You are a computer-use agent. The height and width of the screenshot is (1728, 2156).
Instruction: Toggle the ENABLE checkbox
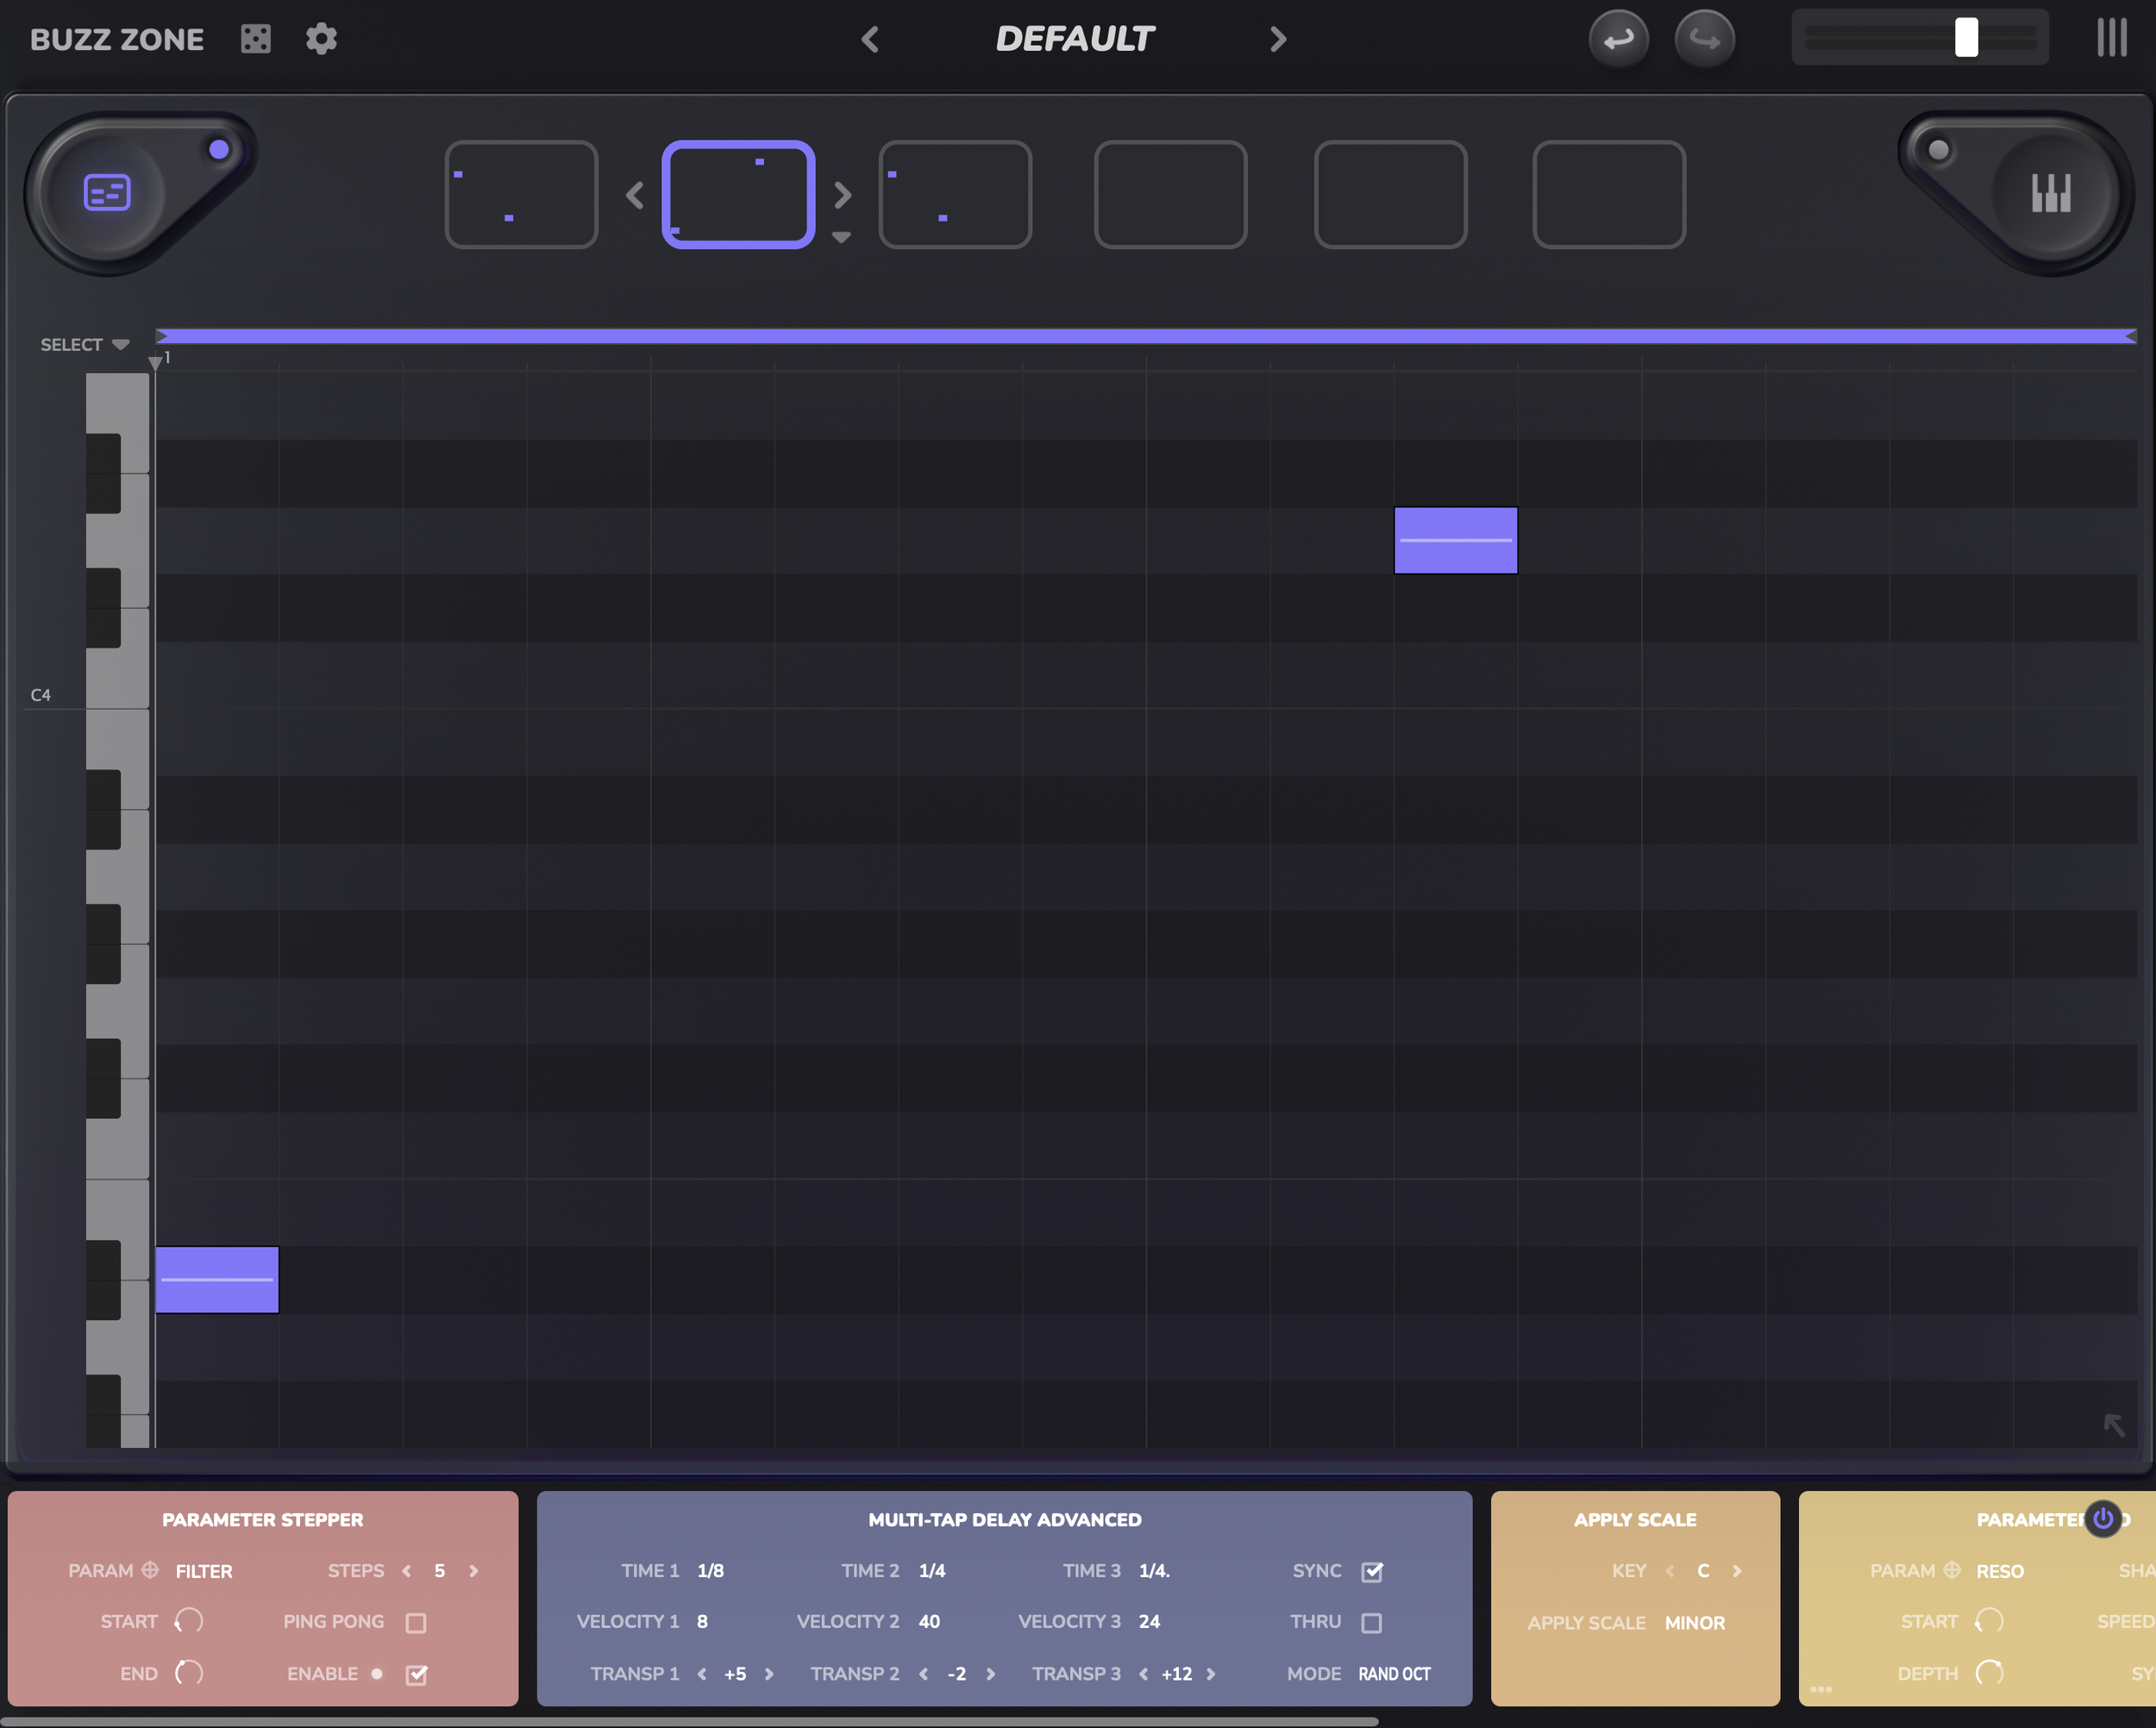click(416, 1674)
